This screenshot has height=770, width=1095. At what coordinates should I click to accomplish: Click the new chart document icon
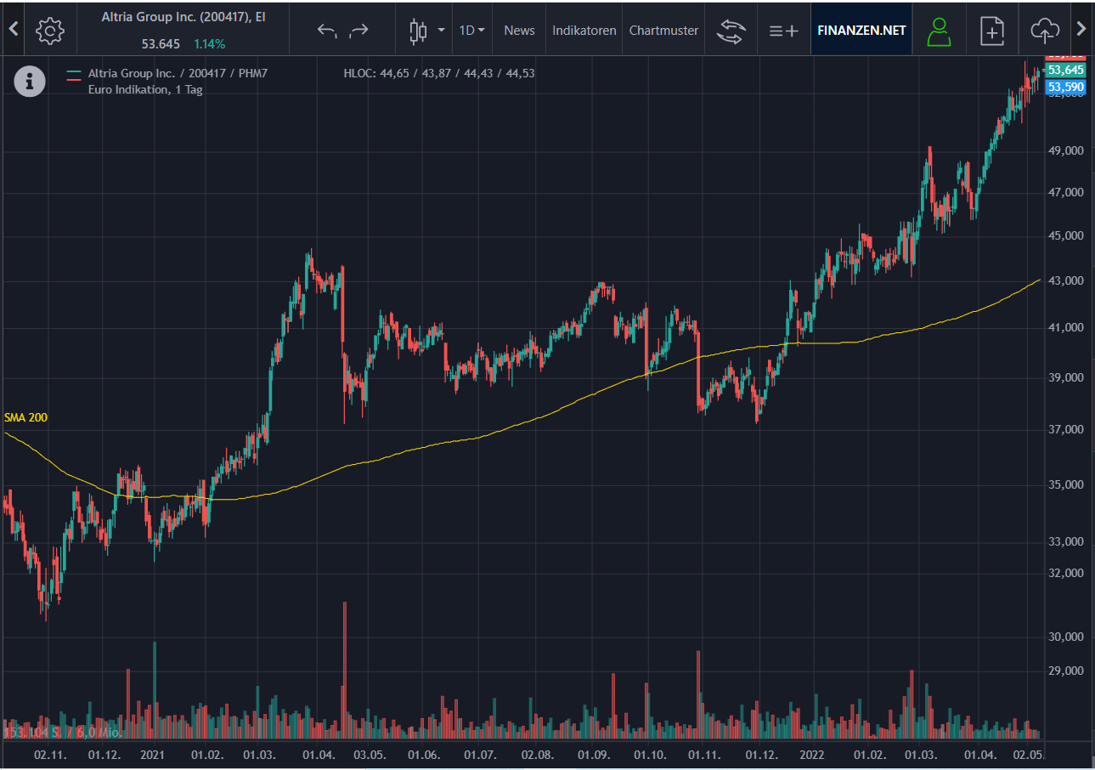pyautogui.click(x=992, y=31)
